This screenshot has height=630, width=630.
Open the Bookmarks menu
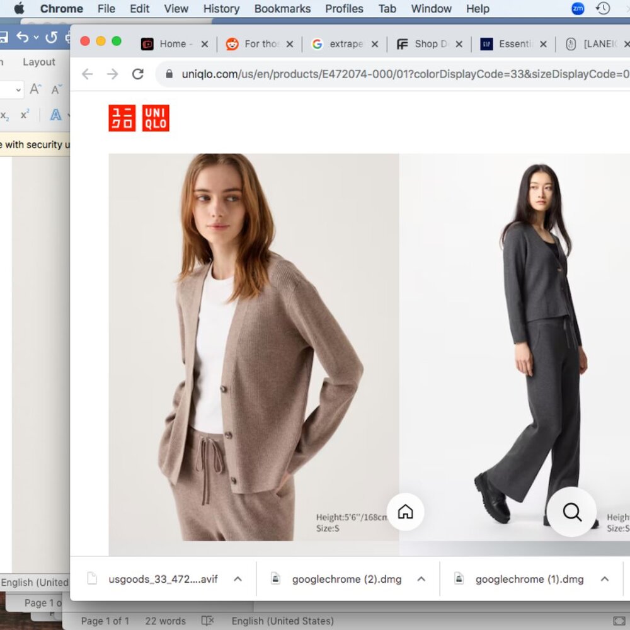[282, 9]
